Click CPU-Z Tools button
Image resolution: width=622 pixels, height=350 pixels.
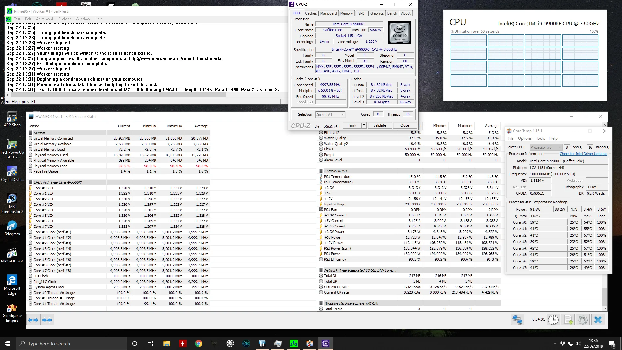click(352, 125)
